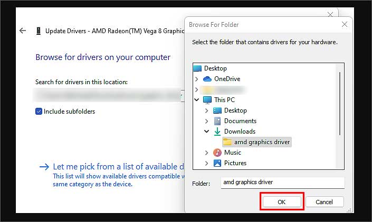Select the amd graphics driver folder

(x=257, y=142)
